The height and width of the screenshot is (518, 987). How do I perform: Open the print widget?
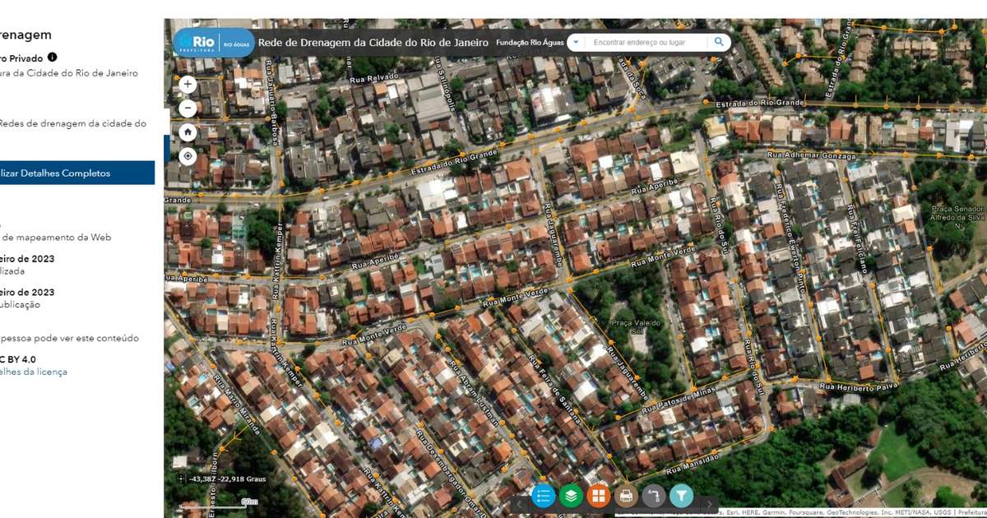(x=626, y=497)
